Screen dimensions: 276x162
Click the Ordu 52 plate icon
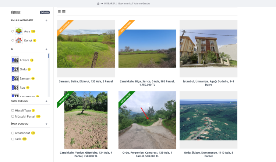pos(15,69)
